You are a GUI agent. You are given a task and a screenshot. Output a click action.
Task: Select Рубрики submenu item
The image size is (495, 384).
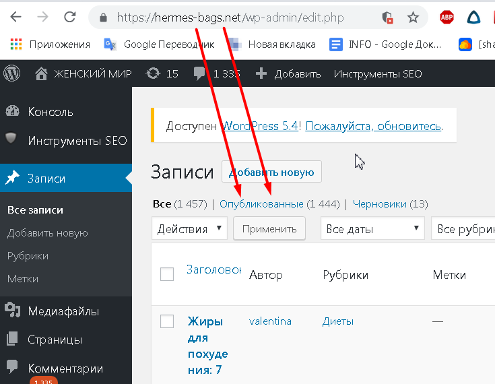click(28, 256)
